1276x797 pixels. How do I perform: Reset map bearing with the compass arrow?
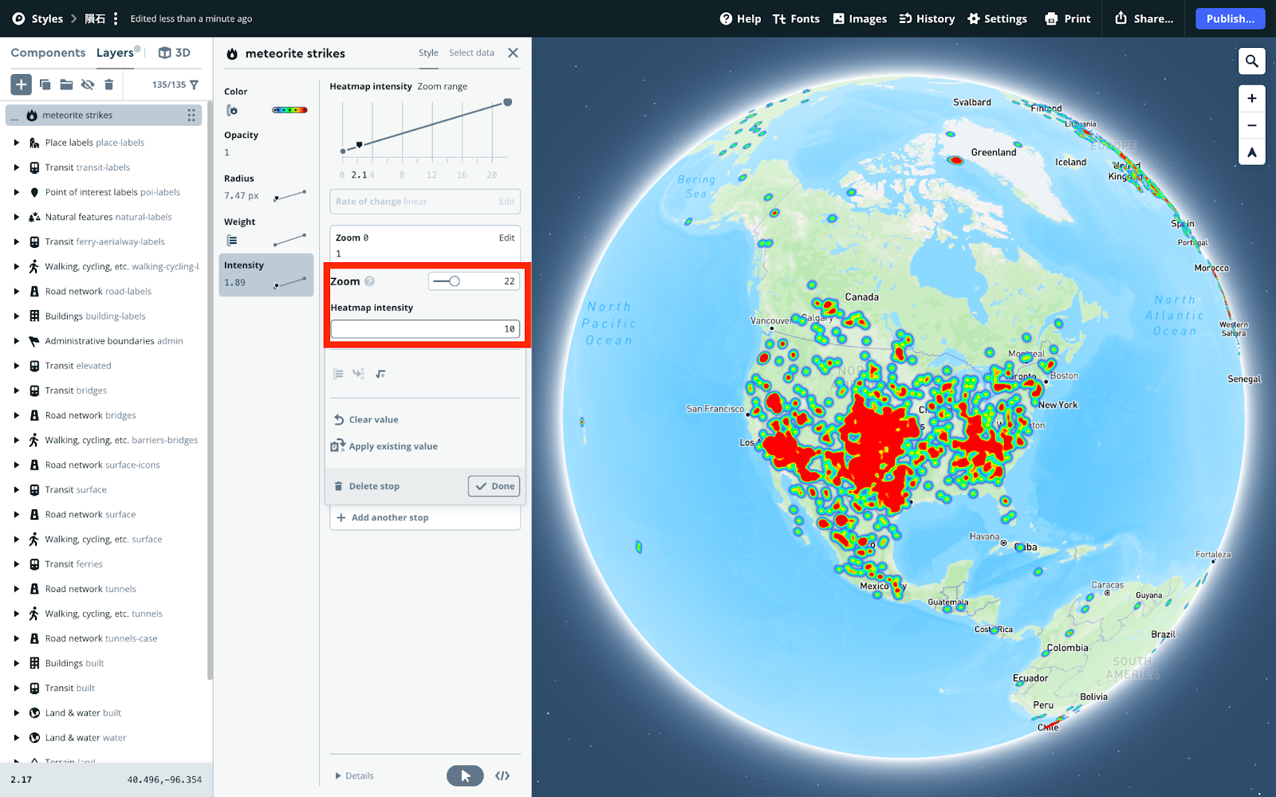[x=1251, y=153]
